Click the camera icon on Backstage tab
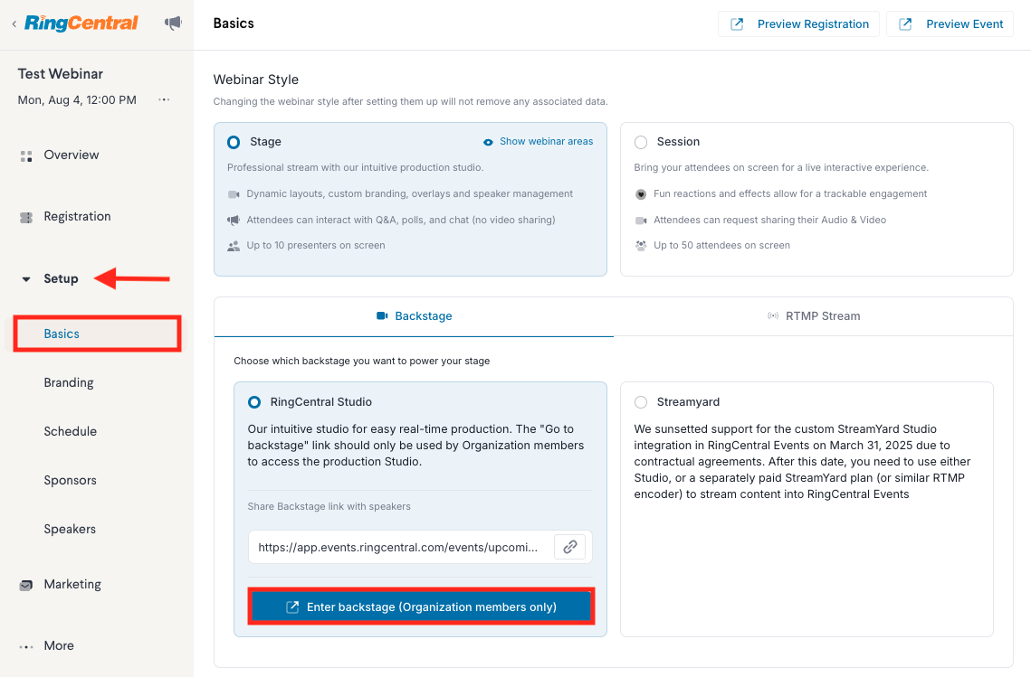The width and height of the screenshot is (1031, 677). pyautogui.click(x=382, y=315)
